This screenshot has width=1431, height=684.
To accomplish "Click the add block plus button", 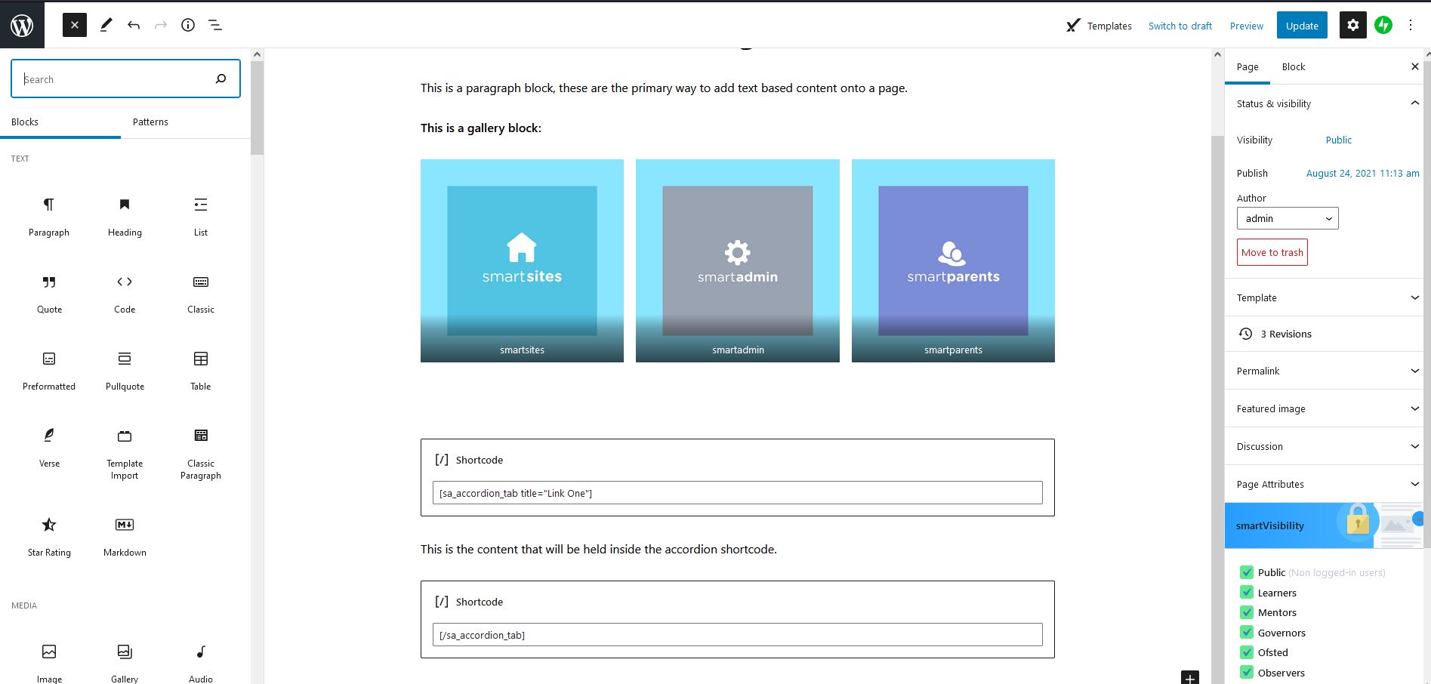I will 1190,677.
